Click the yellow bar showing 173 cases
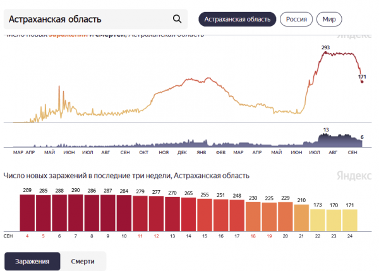 [x=317, y=220]
